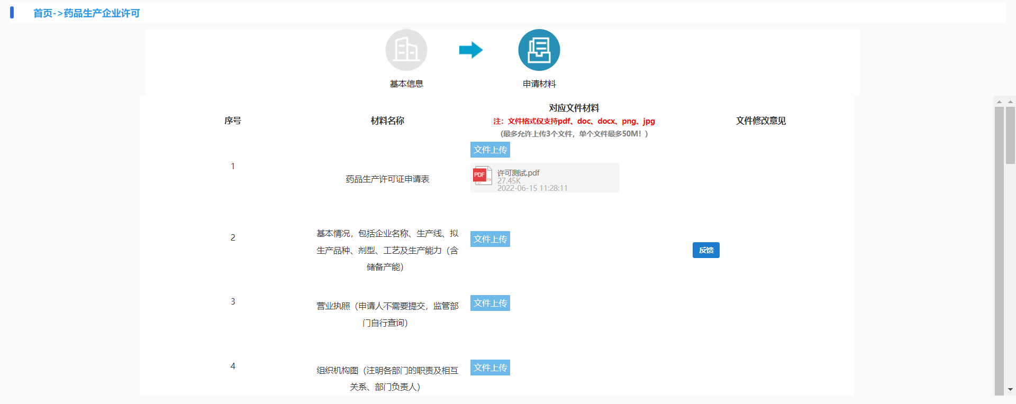Screen dimensions: 1016x404
Task: Click 药品生产企业许可 in the breadcrumb
Action: tap(102, 13)
